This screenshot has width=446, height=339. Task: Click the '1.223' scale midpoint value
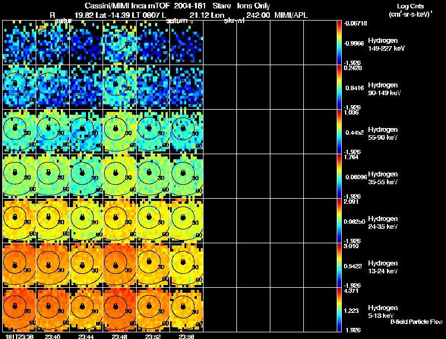tap(351, 311)
